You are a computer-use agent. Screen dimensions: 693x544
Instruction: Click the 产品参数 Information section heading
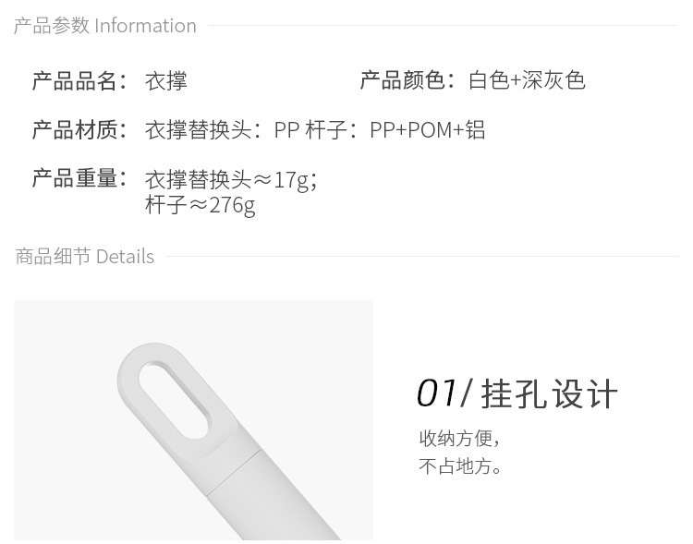(x=104, y=26)
